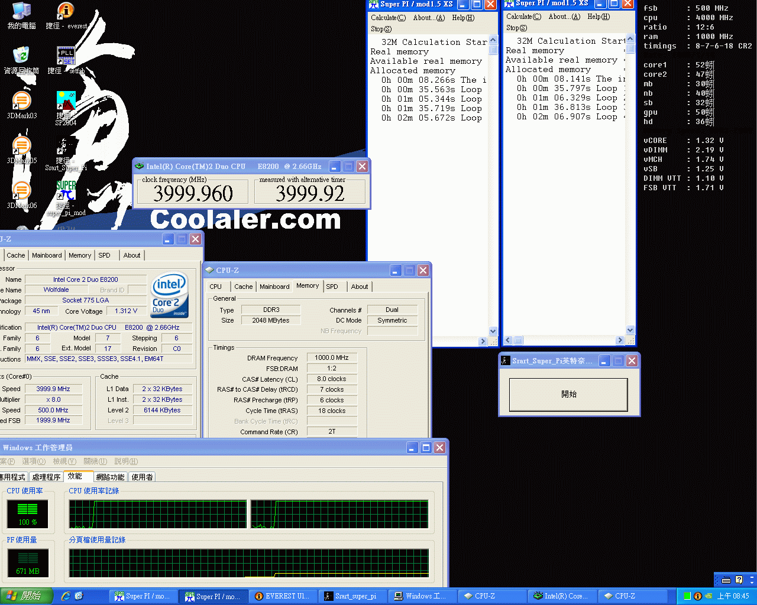
Task: Open the Help(H) menu in the left Super PI window
Action: point(463,18)
